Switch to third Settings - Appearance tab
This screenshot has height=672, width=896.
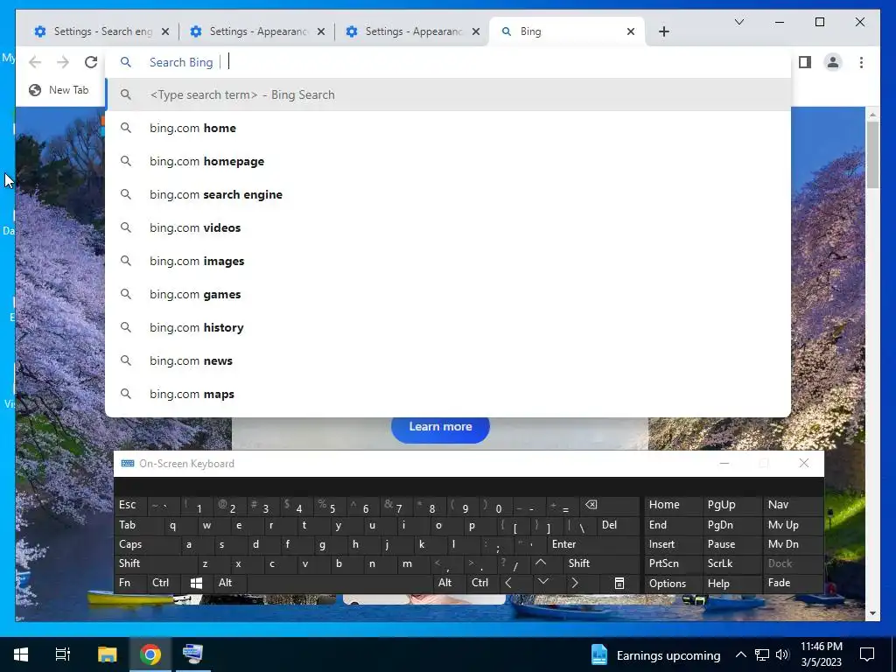click(413, 31)
